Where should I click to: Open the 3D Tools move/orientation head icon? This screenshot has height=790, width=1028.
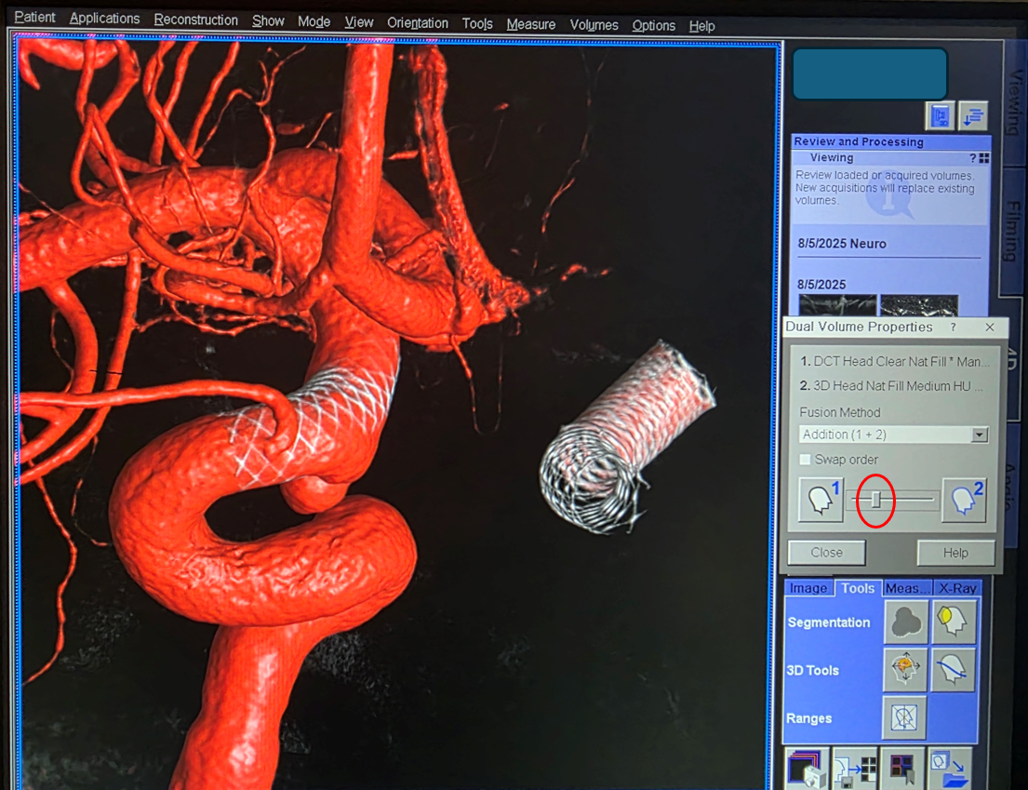point(905,670)
